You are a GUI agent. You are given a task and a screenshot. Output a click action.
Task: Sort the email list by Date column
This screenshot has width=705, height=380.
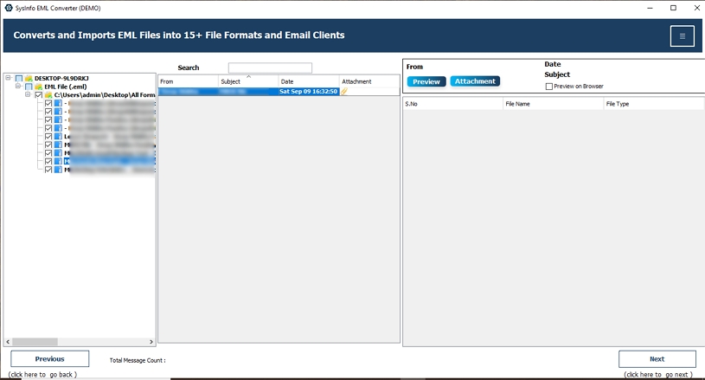pos(309,81)
